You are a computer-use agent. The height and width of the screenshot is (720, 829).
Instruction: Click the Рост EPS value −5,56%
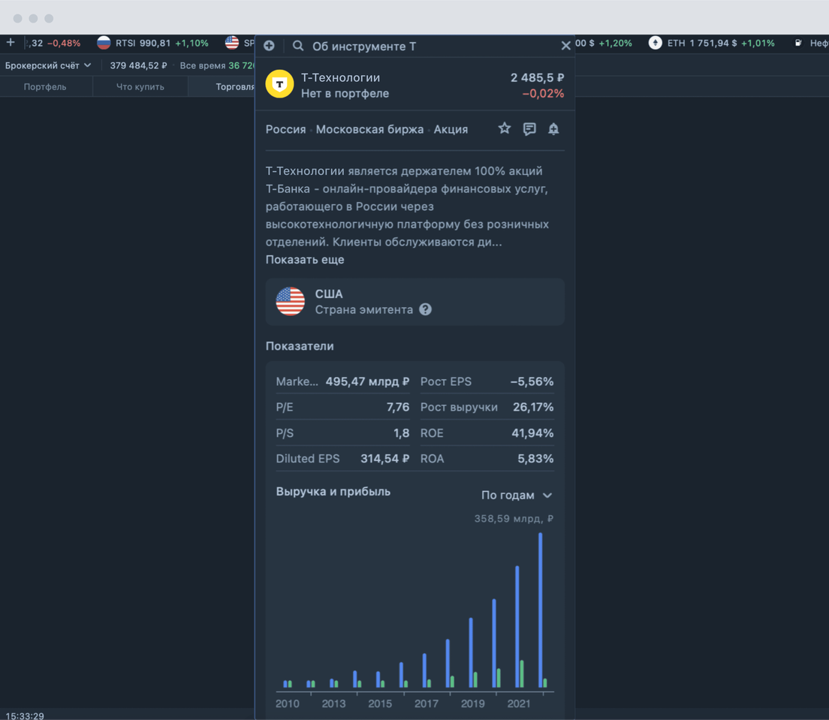click(532, 381)
